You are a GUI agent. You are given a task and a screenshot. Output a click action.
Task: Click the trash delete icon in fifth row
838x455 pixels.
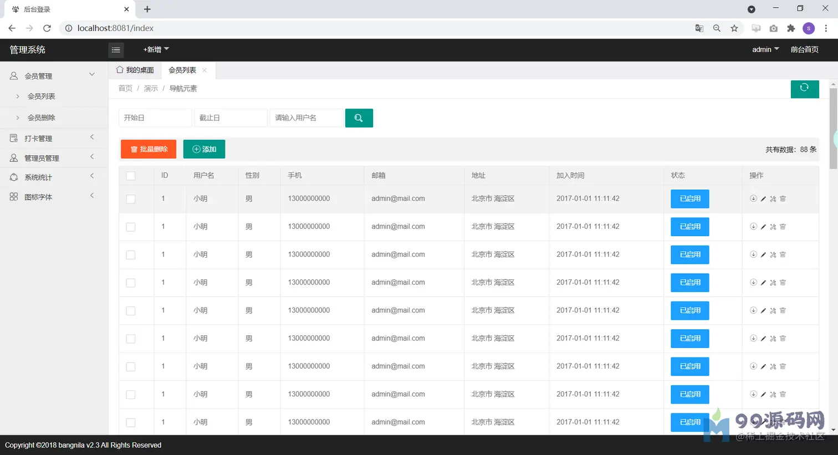click(783, 310)
